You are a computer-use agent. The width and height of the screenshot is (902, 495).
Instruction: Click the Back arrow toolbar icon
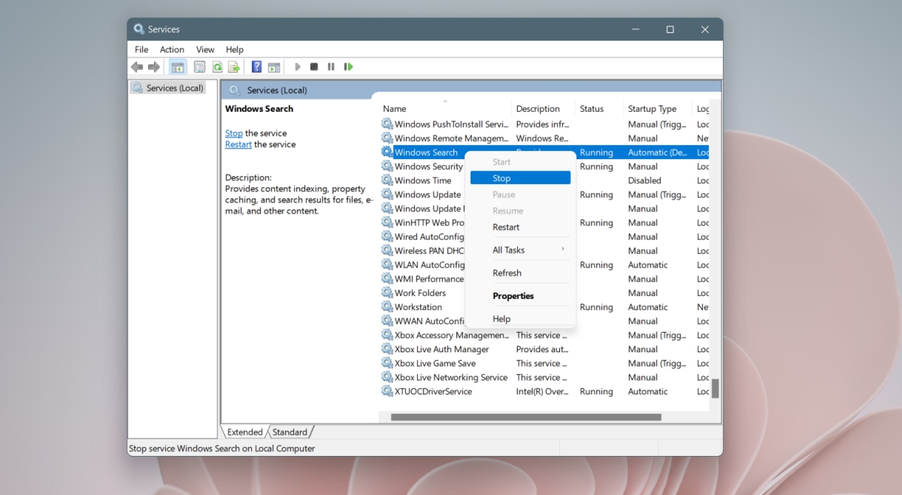(137, 67)
